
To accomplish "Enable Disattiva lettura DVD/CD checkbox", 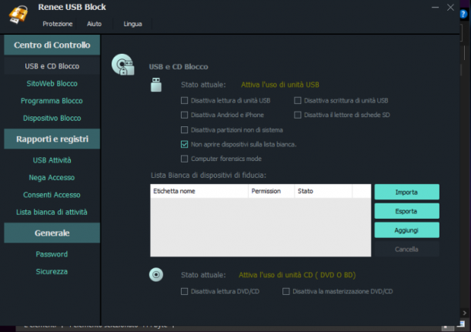I will 185,291.
